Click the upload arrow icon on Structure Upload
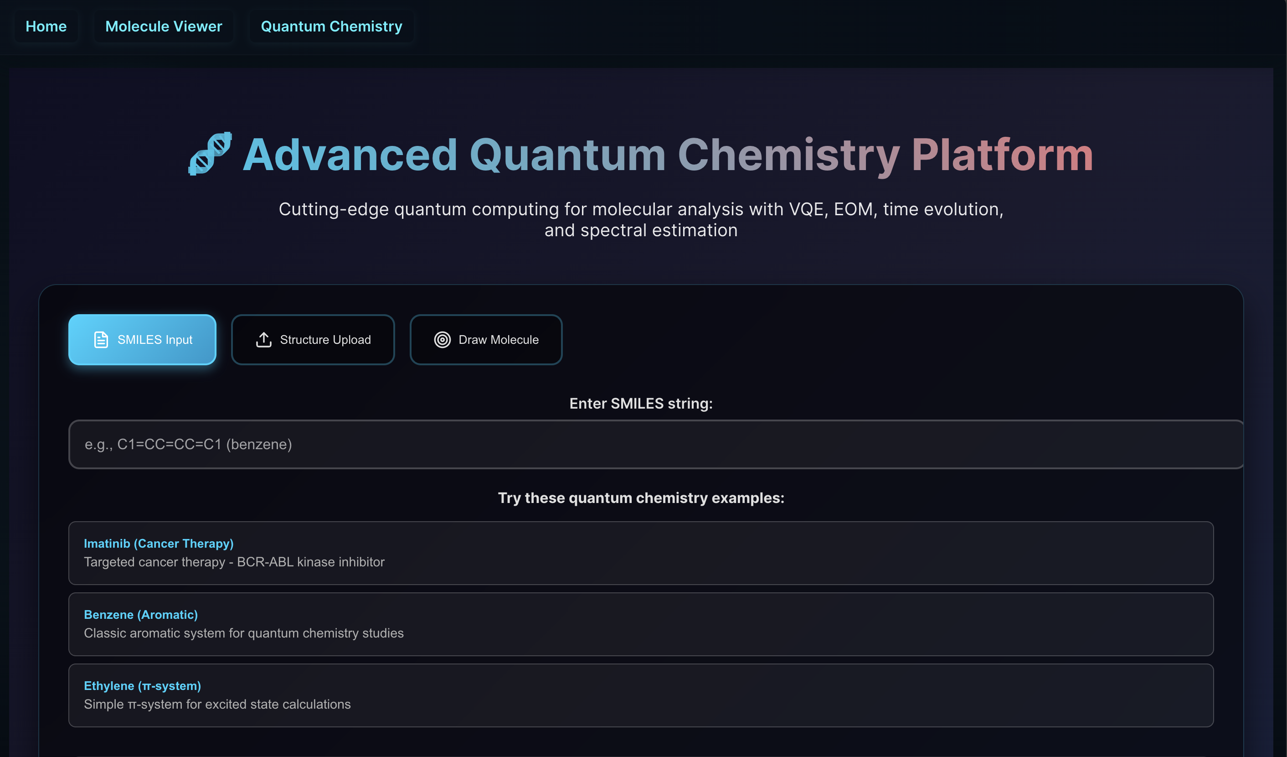The width and height of the screenshot is (1287, 757). pyautogui.click(x=263, y=339)
